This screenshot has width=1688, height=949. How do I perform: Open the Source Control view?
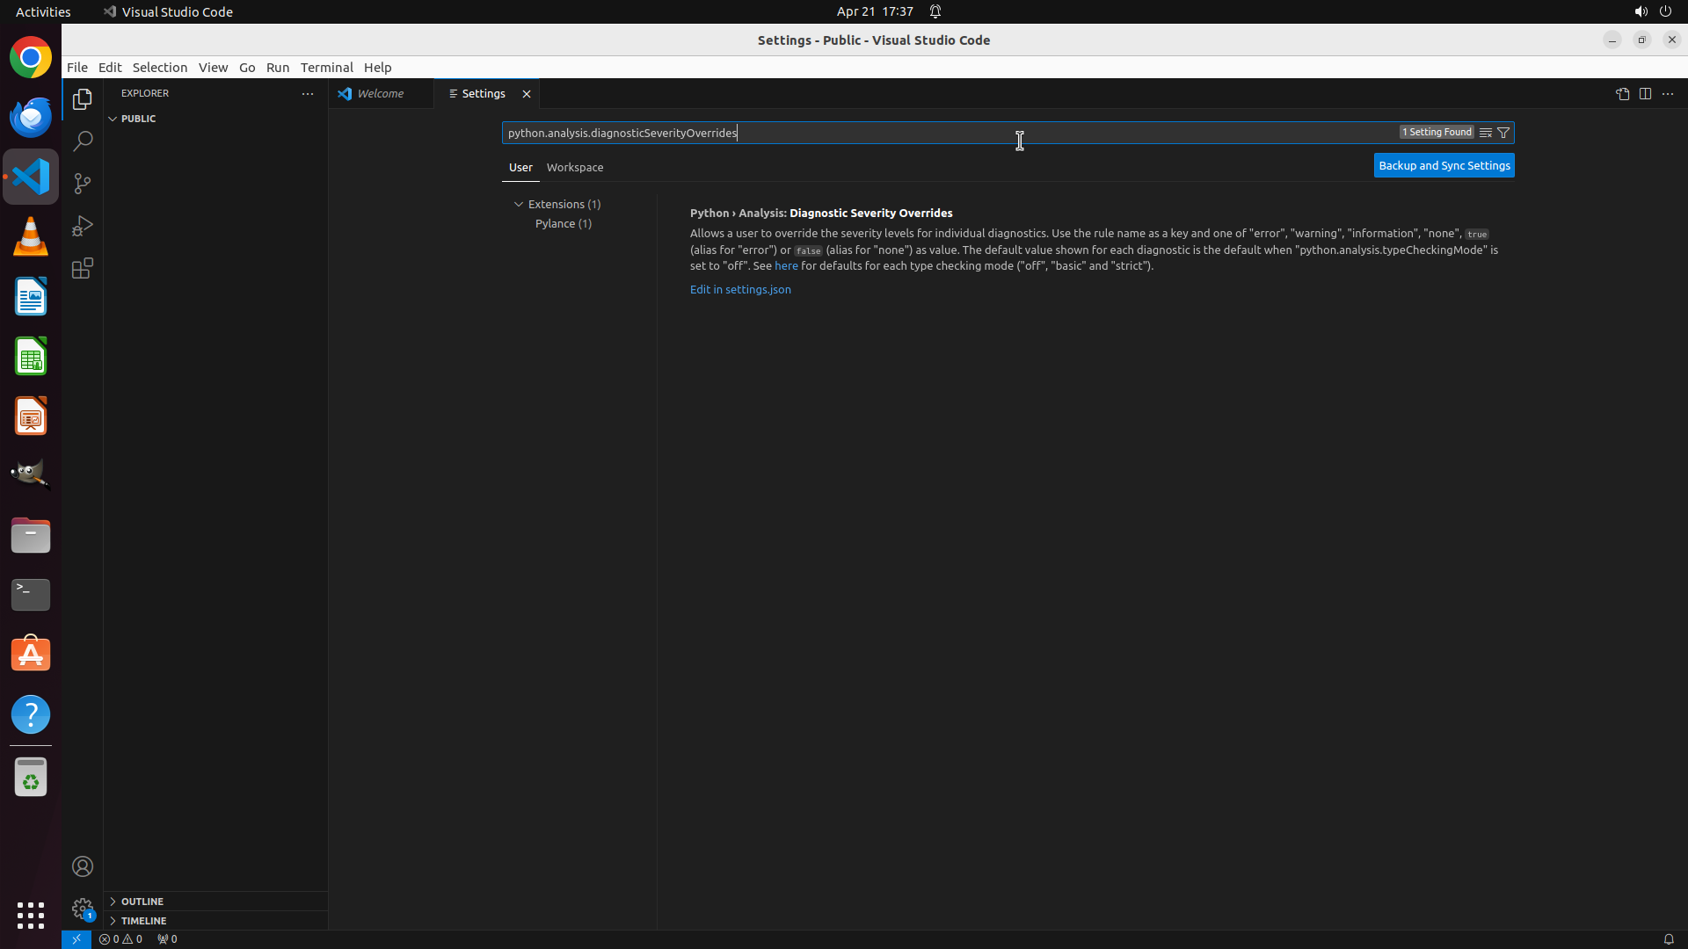(x=83, y=184)
